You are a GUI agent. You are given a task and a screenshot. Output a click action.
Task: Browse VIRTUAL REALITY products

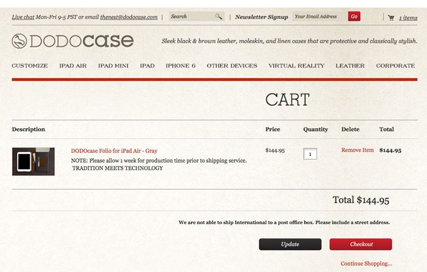point(296,66)
